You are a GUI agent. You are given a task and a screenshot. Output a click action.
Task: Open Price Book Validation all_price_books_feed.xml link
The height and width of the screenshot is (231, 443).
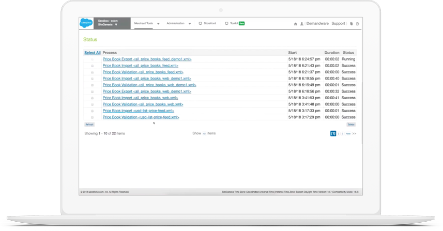pyautogui.click(x=143, y=72)
